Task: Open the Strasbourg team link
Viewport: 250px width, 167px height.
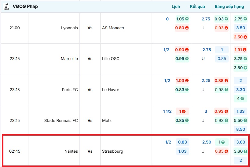Action: pyautogui.click(x=112, y=151)
